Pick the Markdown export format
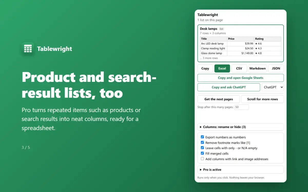 click(x=257, y=68)
